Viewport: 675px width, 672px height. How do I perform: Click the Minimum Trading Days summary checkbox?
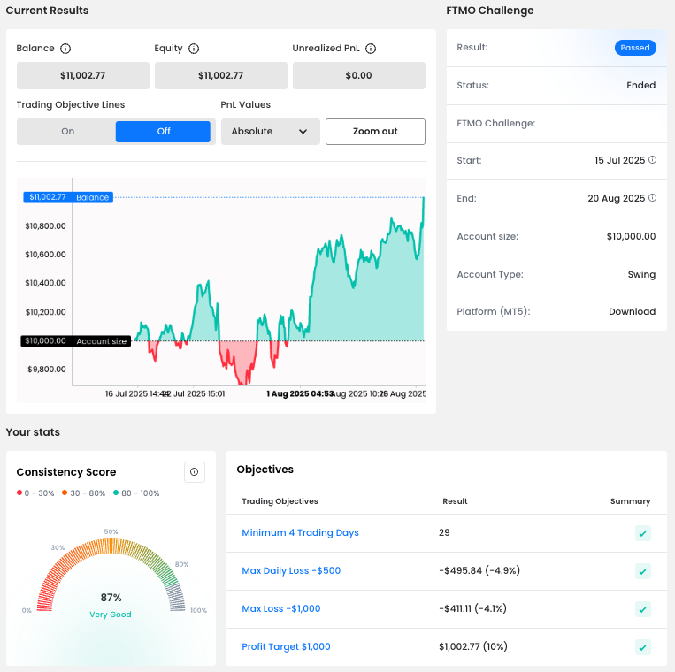[x=643, y=533]
